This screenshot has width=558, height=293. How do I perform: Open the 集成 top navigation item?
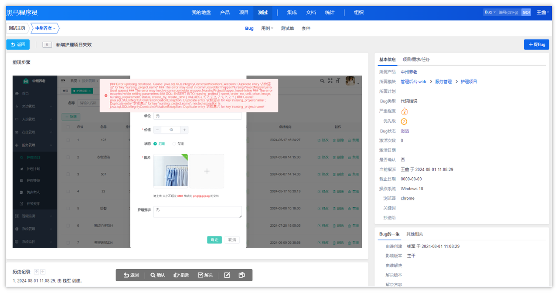(292, 12)
